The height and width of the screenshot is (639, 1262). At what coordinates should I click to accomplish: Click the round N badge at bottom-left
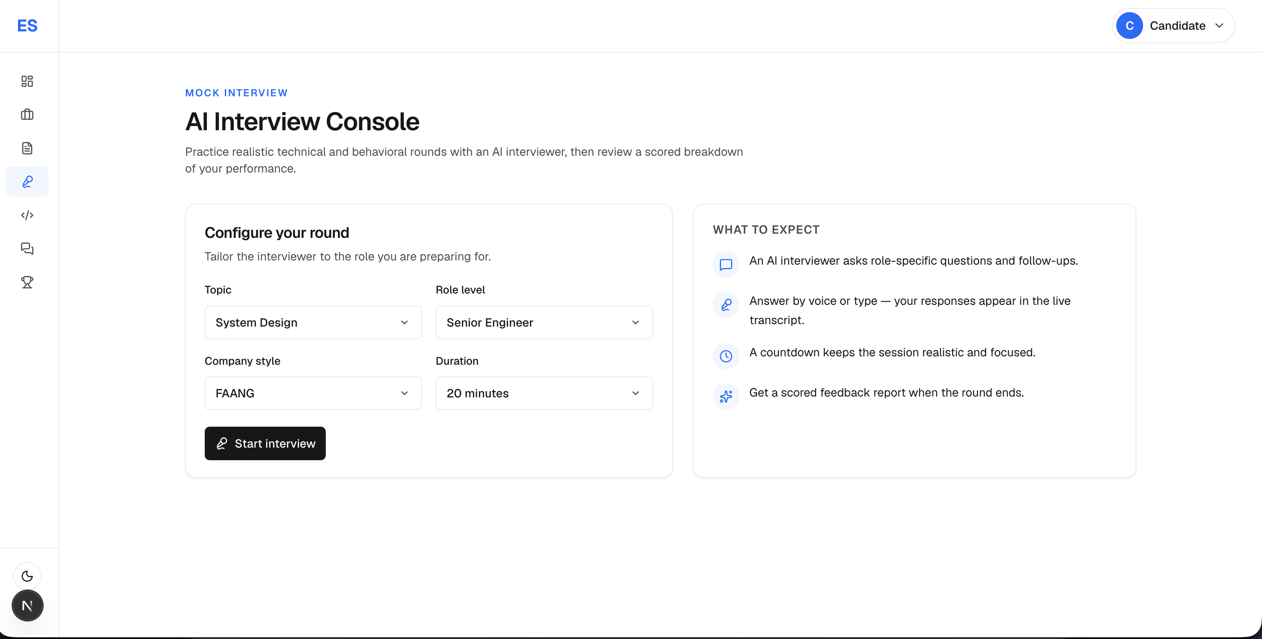[28, 606]
